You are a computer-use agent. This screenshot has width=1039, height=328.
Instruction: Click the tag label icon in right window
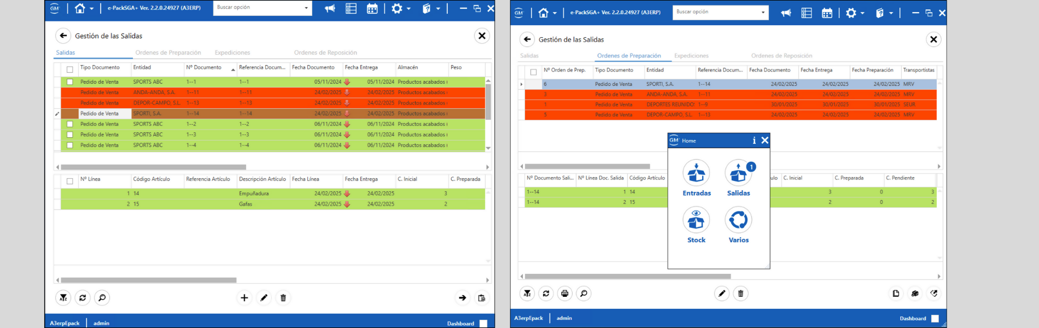pos(934,294)
